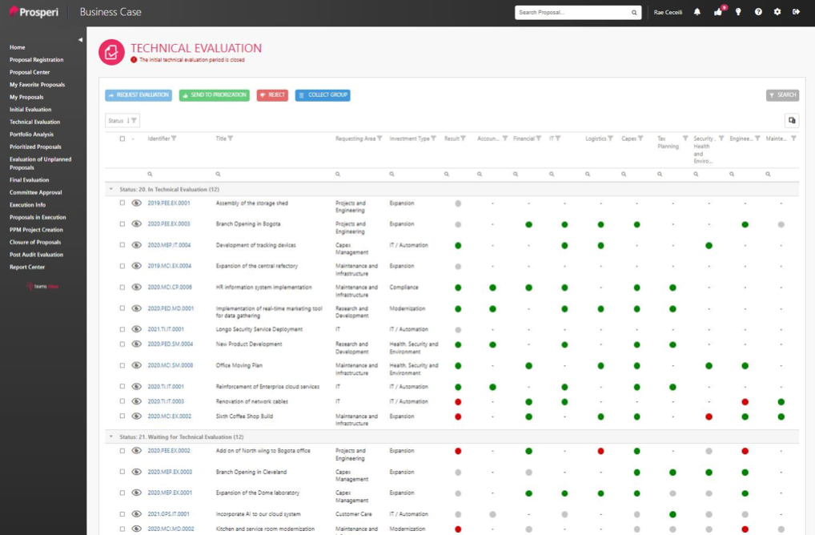Open proposal link 2020.MEP.IT.0004
The image size is (815, 535).
[169, 245]
